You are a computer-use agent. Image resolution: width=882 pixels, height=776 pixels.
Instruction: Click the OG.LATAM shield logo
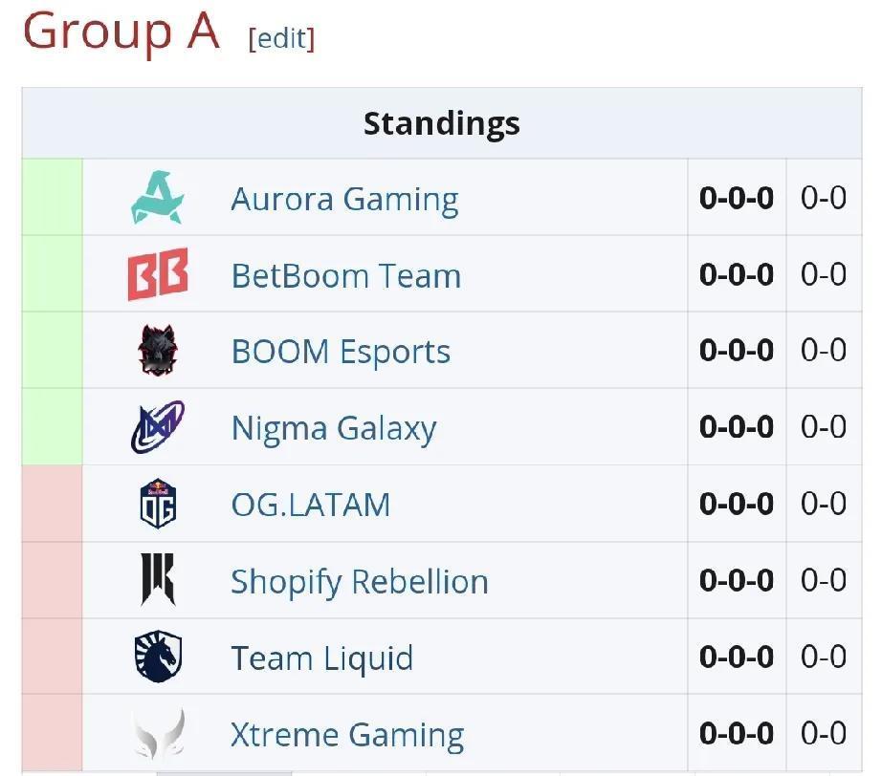(158, 503)
